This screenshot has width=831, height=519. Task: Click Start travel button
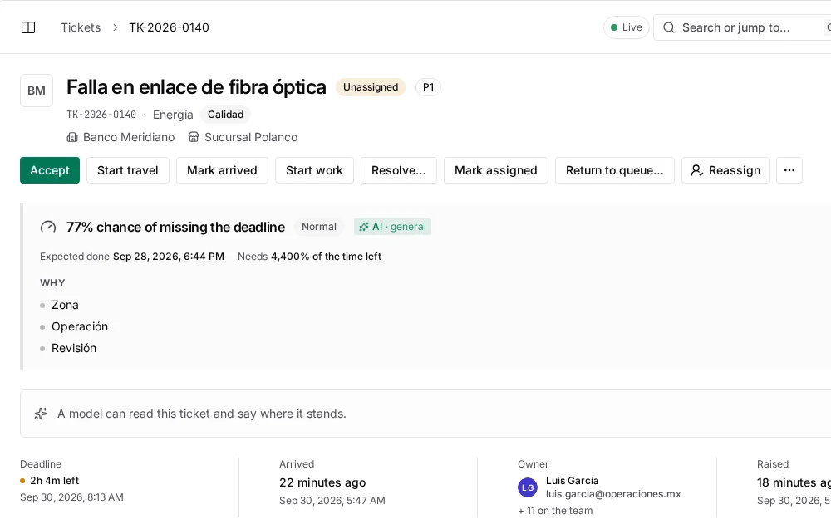click(128, 170)
